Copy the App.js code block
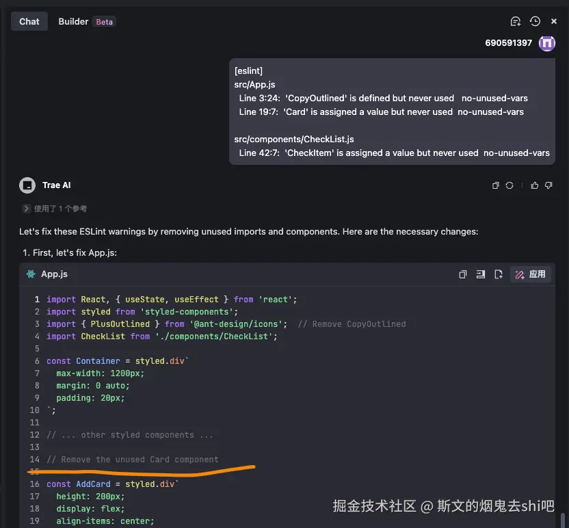The width and height of the screenshot is (569, 528). coord(463,274)
